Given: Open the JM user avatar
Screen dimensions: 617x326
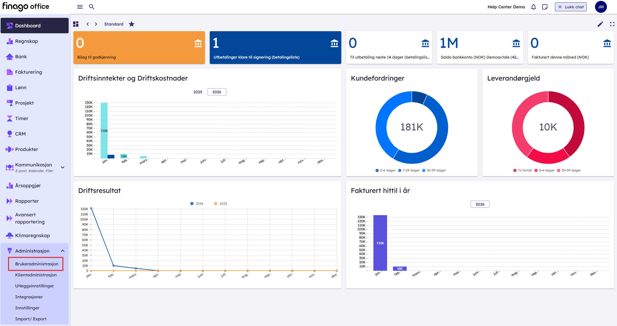Looking at the screenshot, I should (x=601, y=7).
